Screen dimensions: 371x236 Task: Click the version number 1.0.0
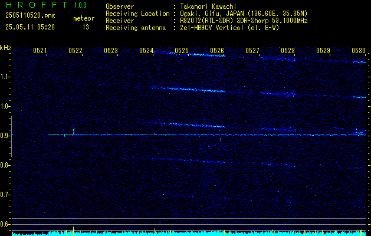point(80,5)
